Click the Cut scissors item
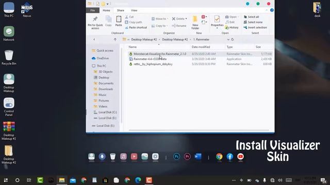Image resolution: width=330 pixels, height=185 pixels. pyautogui.click(x=129, y=17)
